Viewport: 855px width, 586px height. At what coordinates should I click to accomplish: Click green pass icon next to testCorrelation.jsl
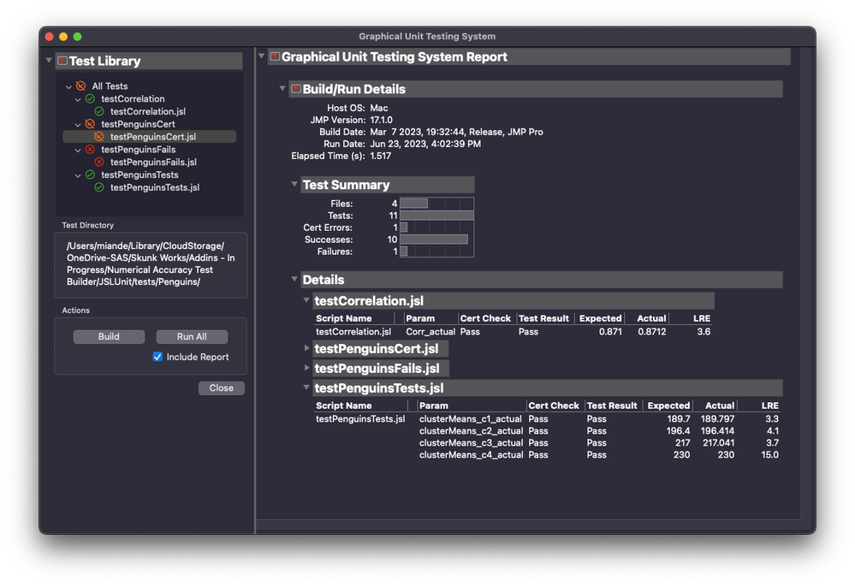pyautogui.click(x=99, y=111)
